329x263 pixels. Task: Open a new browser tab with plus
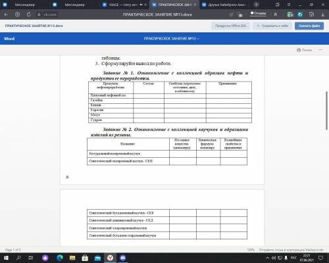coord(256,5)
